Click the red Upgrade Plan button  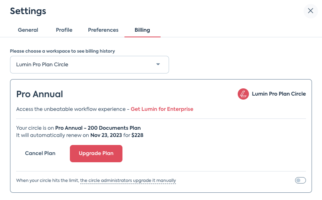click(x=96, y=153)
